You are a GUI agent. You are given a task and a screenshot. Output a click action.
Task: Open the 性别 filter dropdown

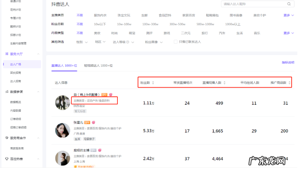coord(82,42)
